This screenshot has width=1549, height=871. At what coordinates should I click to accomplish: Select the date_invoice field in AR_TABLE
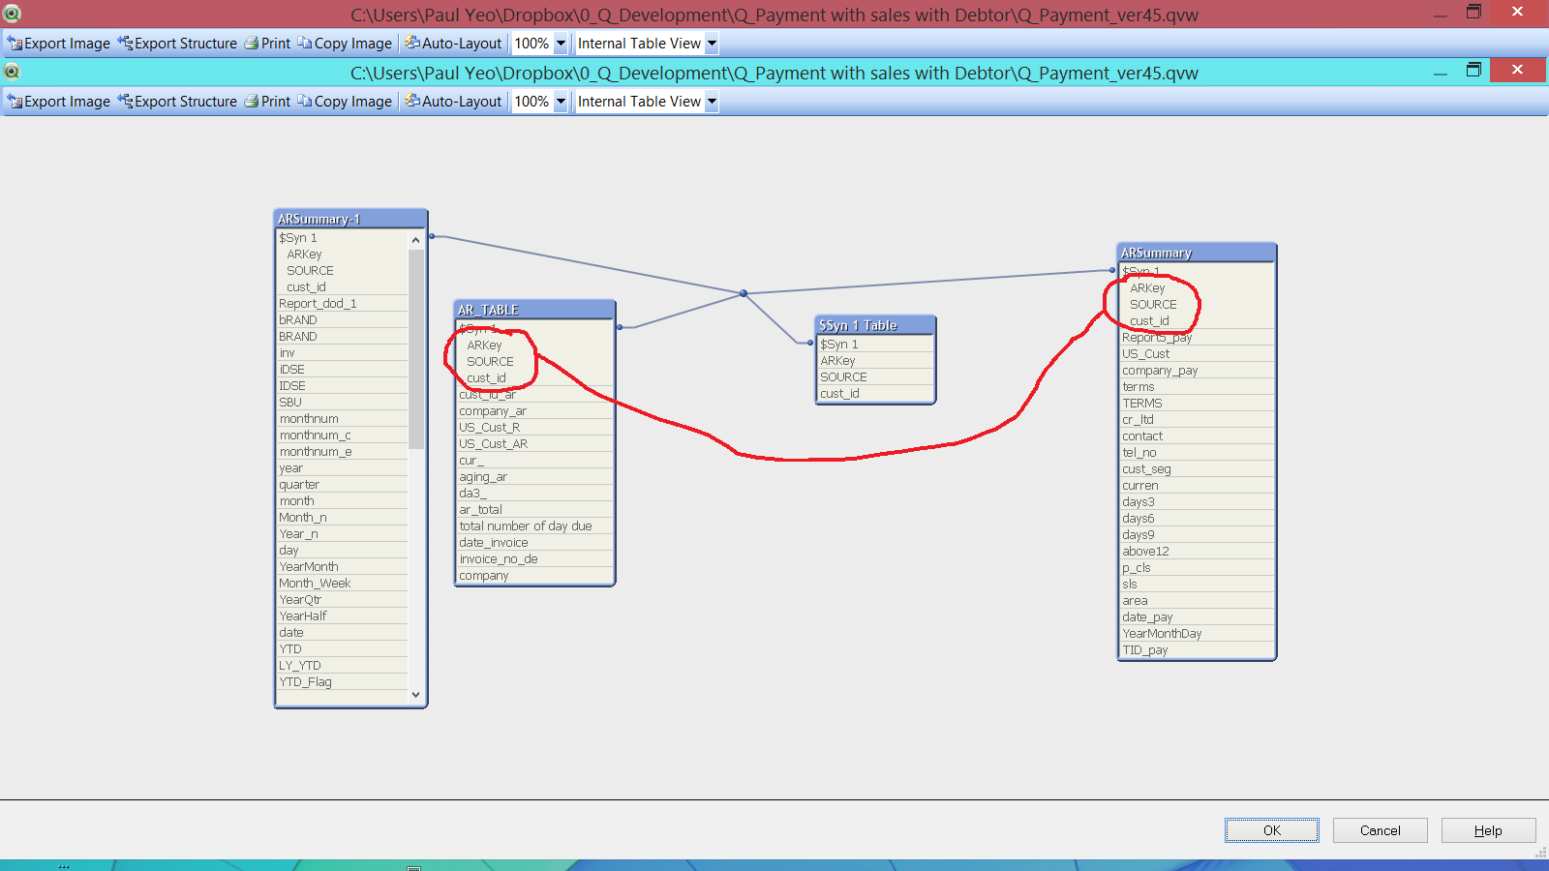(x=534, y=542)
